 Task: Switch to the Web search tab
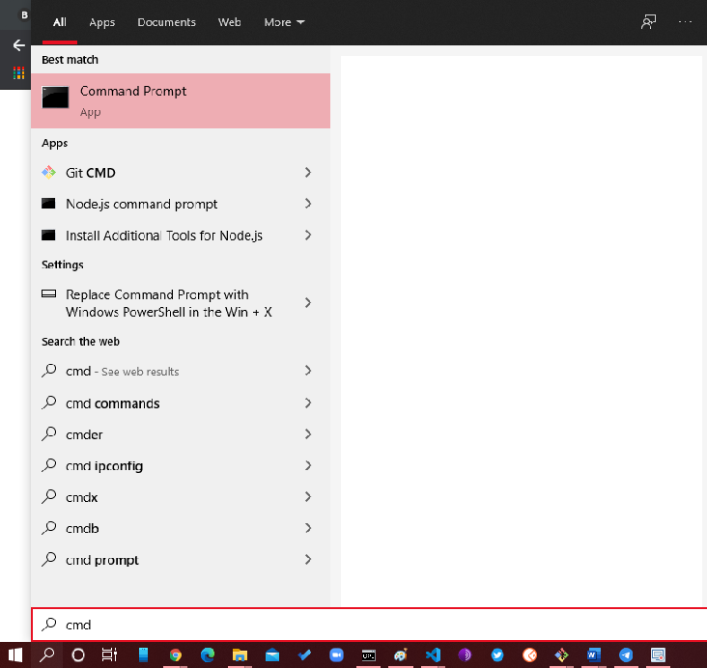pos(230,22)
